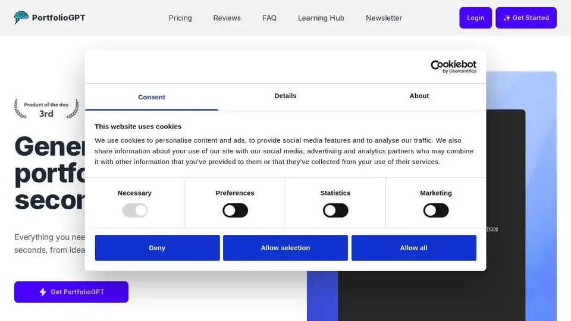Enable the Marketing cookies switch
571x321 pixels.
(x=436, y=210)
